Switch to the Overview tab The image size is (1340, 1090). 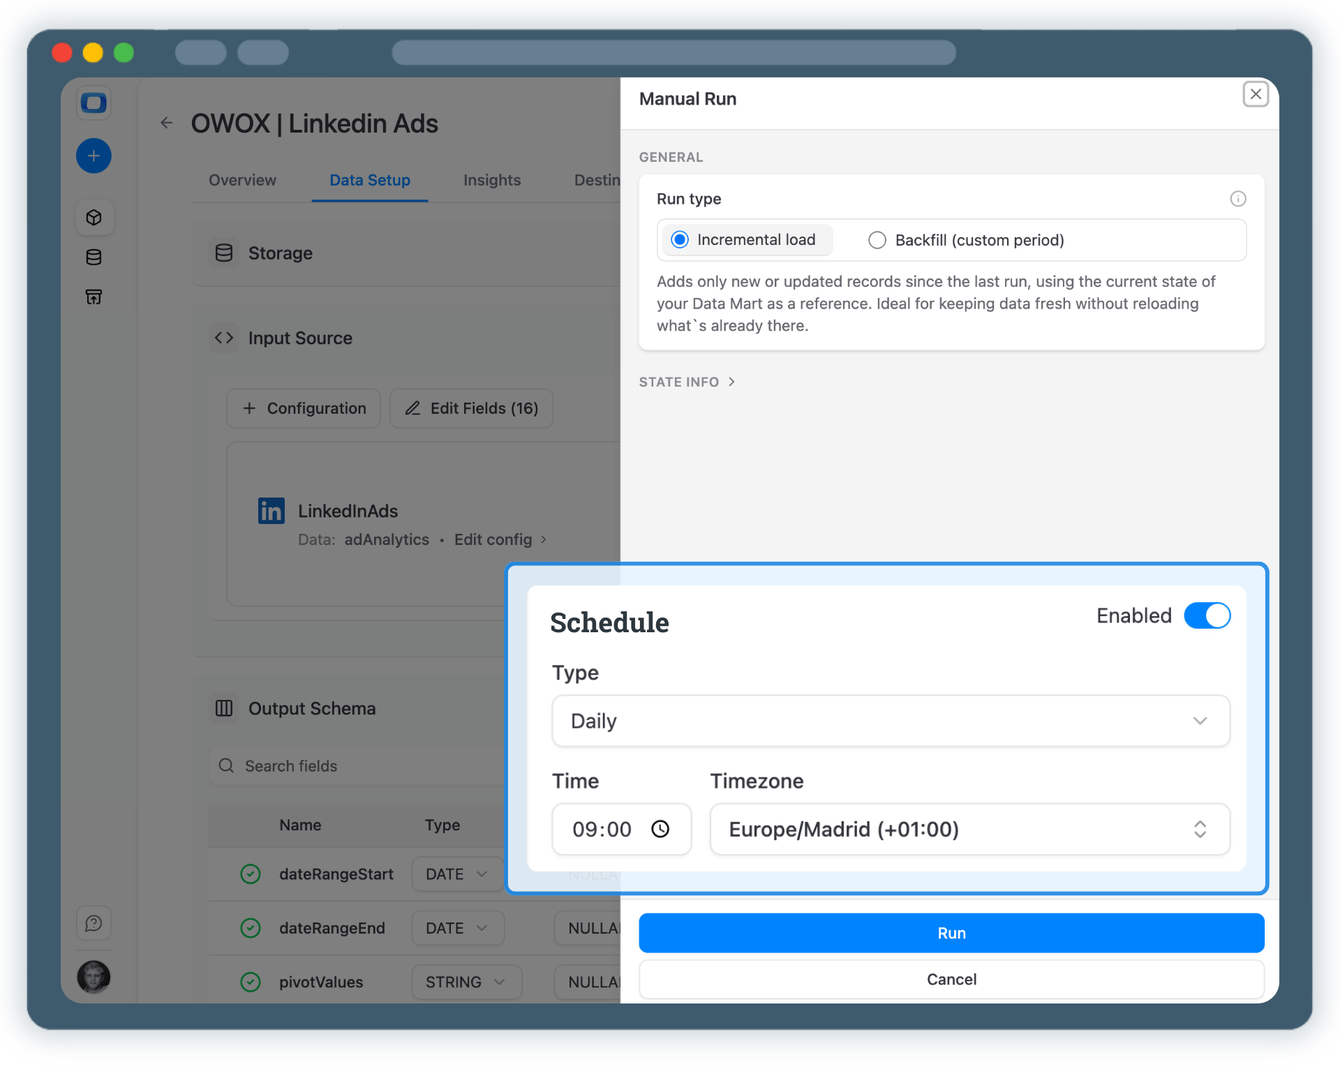tap(241, 180)
